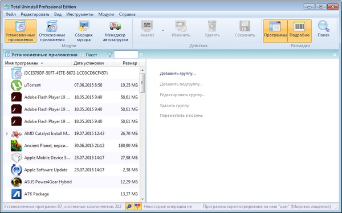The image size is (342, 213).
Task: Click the Некоторые операции не status message
Action: coord(168,206)
